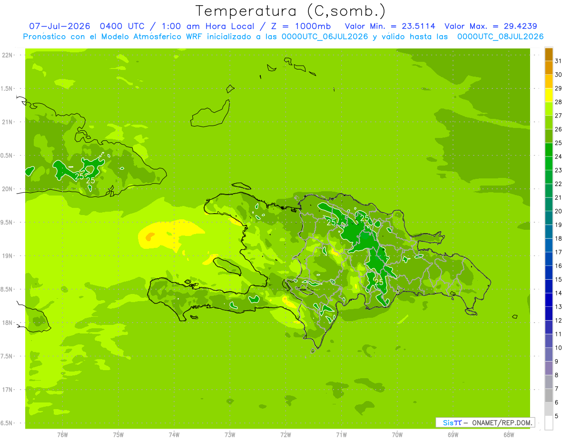Screen dimensions: 571x441
Task: Click the legend value label "29"
Action: [559, 88]
